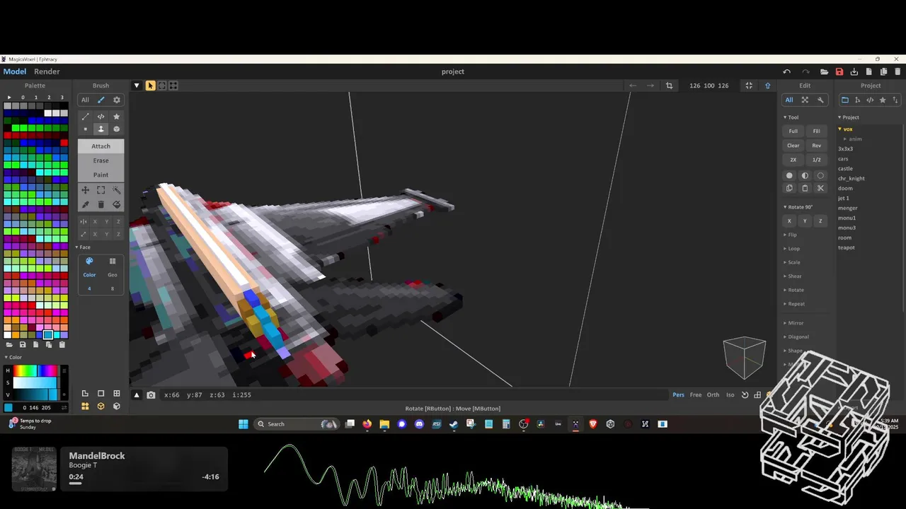Select Color face mode
The width and height of the screenshot is (906, 509).
89,274
